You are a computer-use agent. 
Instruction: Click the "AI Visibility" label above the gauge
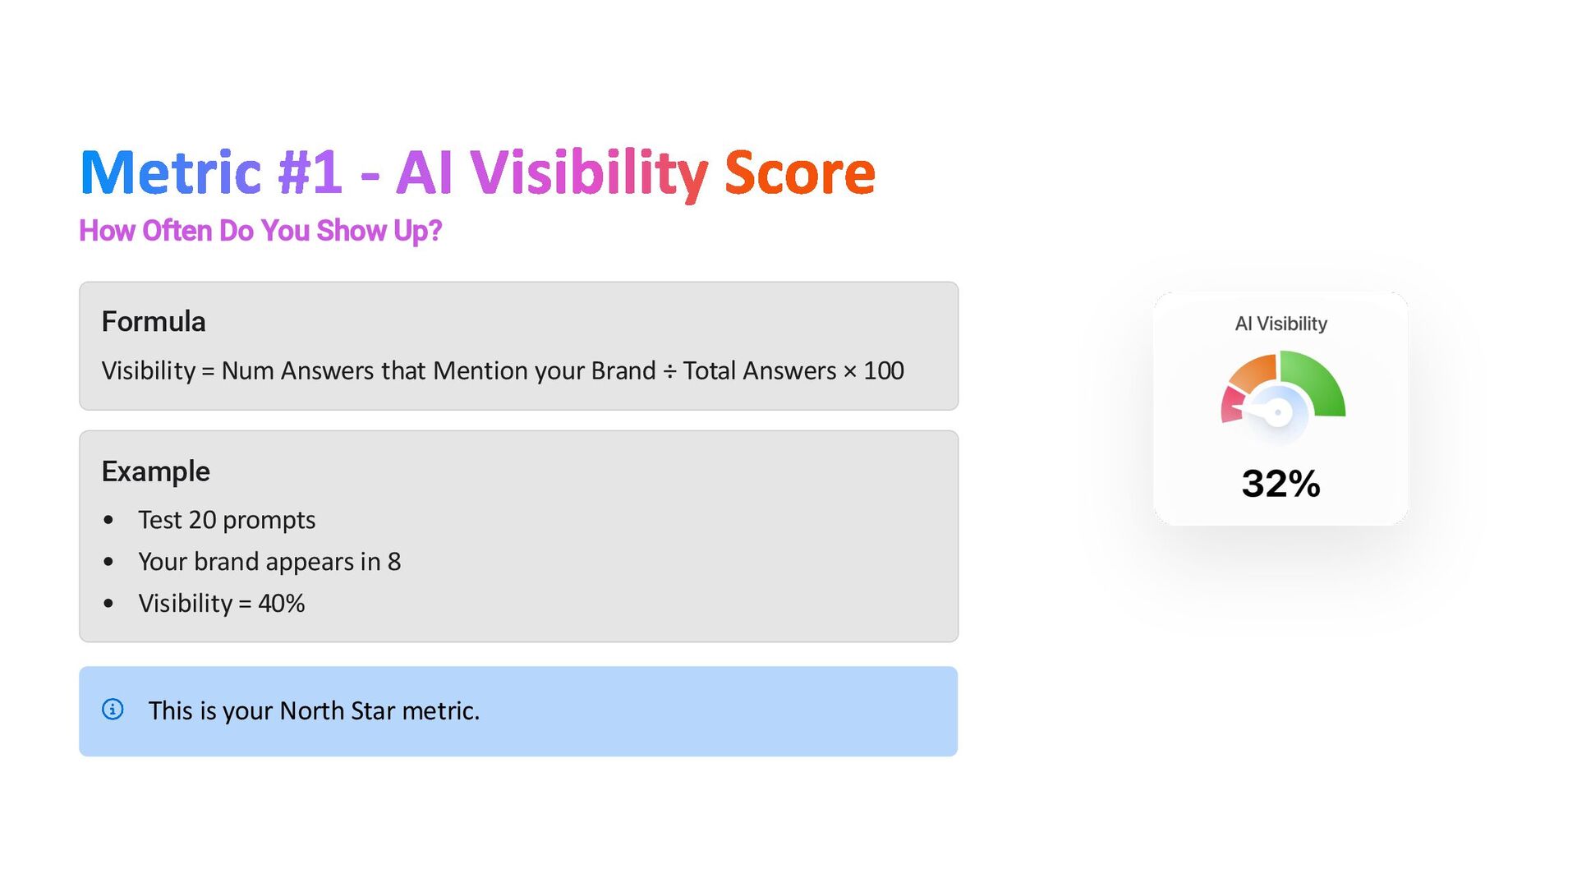tap(1280, 324)
